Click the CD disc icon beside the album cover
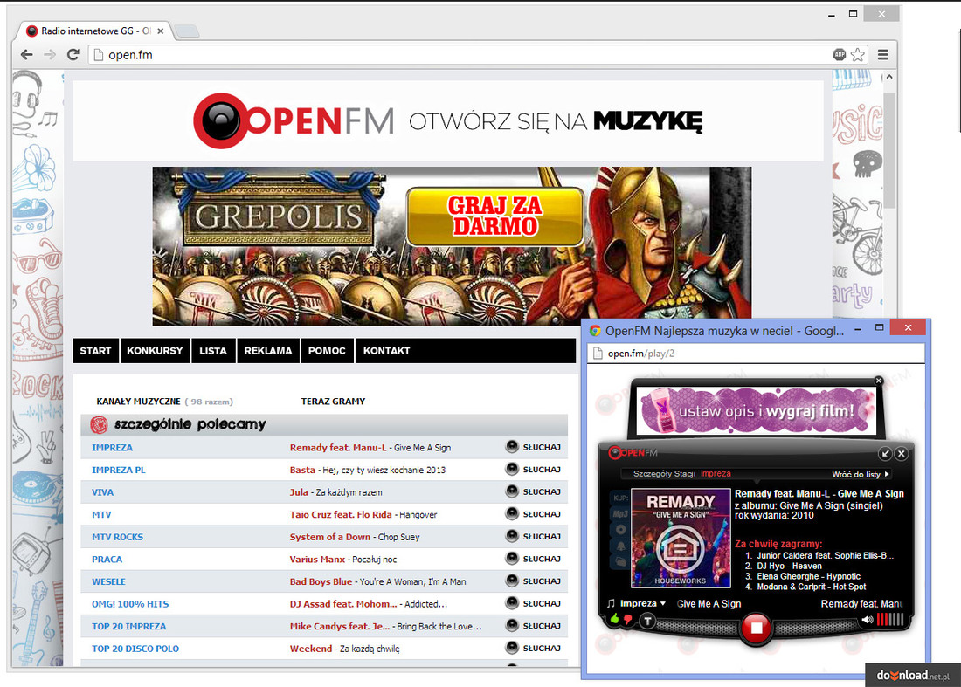This screenshot has width=961, height=687. click(621, 530)
